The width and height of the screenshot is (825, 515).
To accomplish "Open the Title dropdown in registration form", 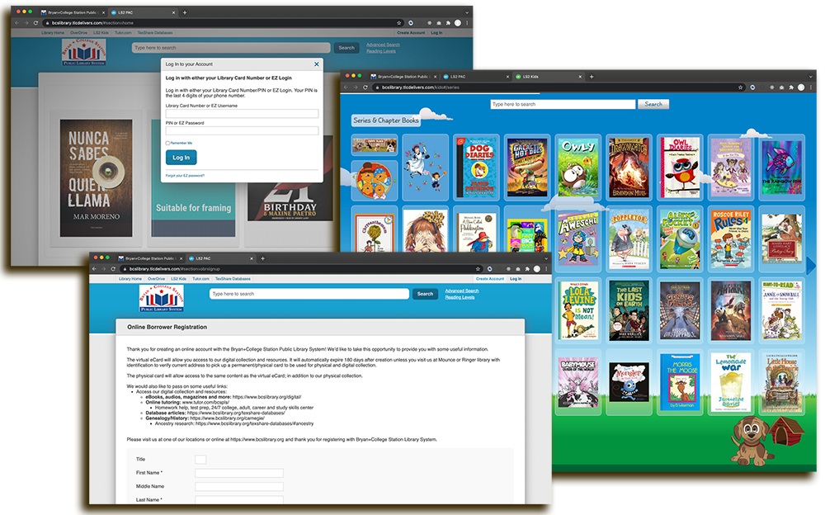I will click(x=200, y=459).
